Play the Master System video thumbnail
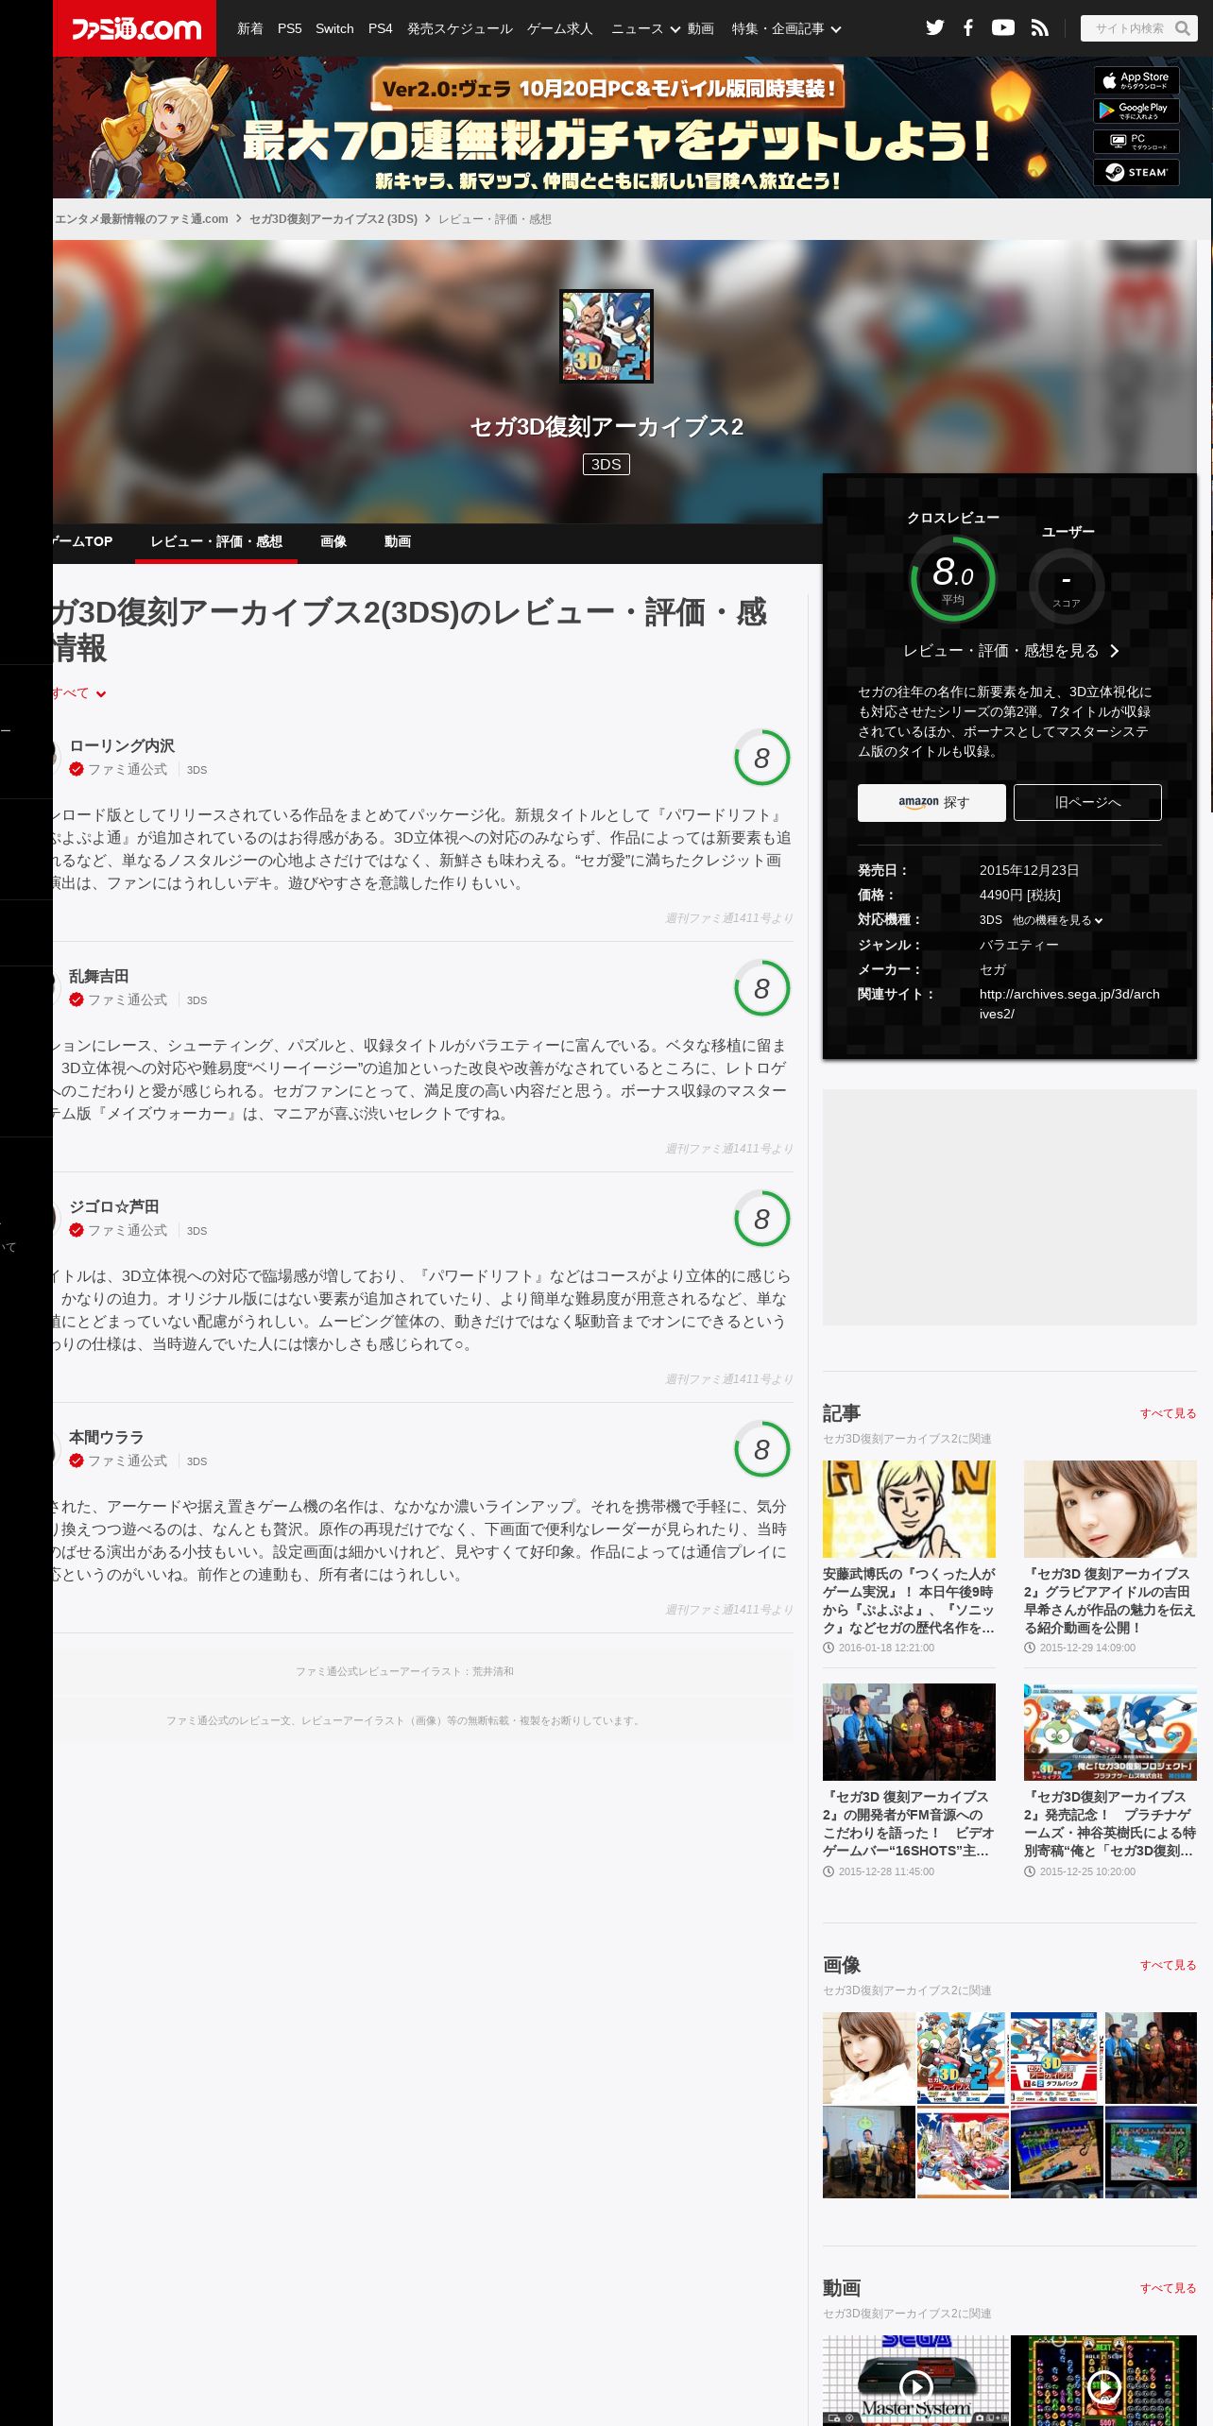The width and height of the screenshot is (1213, 2426). tap(914, 2381)
